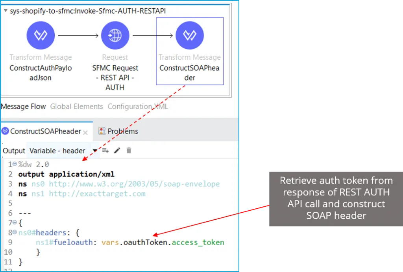Click the ConstructSOAPheader Transform Message icon
This screenshot has height=272, width=403.
point(190,36)
